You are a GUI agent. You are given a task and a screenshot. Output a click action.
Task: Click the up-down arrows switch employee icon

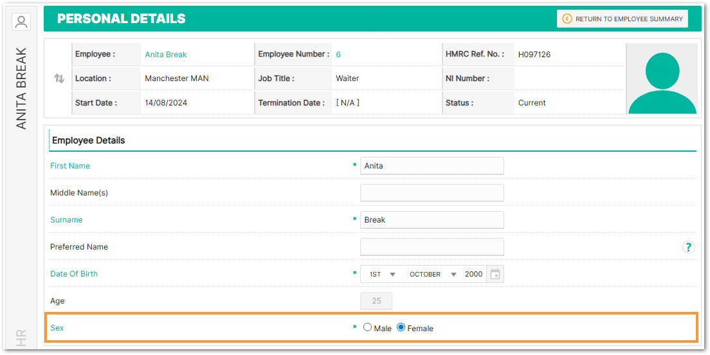click(59, 78)
